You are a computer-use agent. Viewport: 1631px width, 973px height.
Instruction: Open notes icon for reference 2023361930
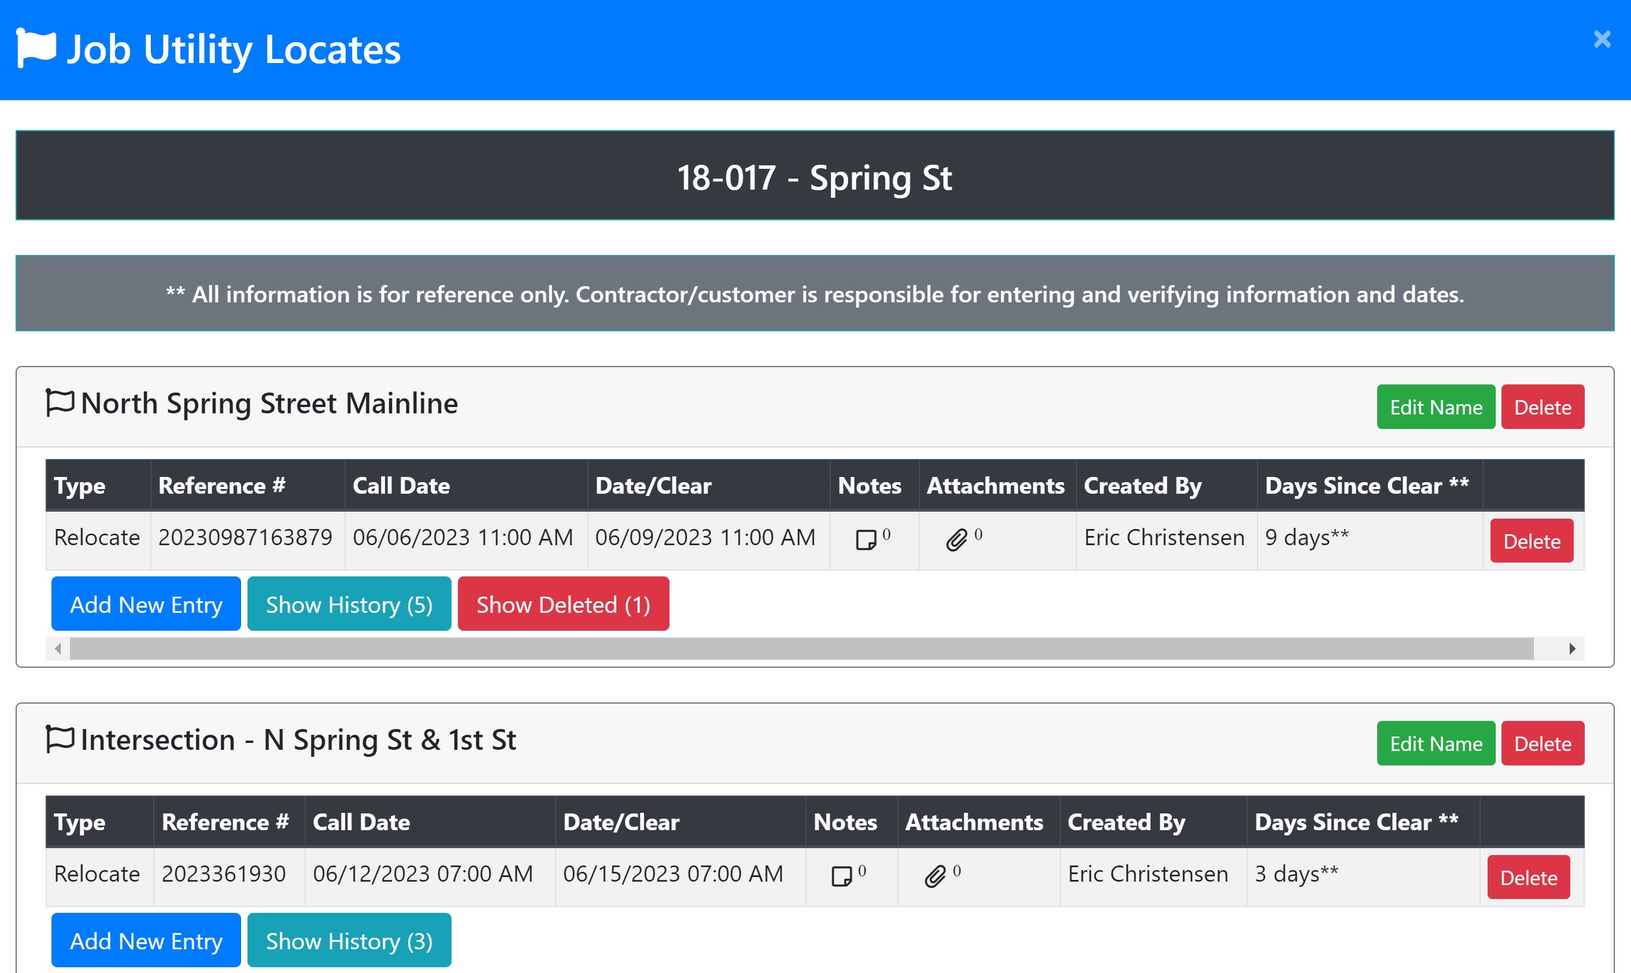pyautogui.click(x=842, y=876)
